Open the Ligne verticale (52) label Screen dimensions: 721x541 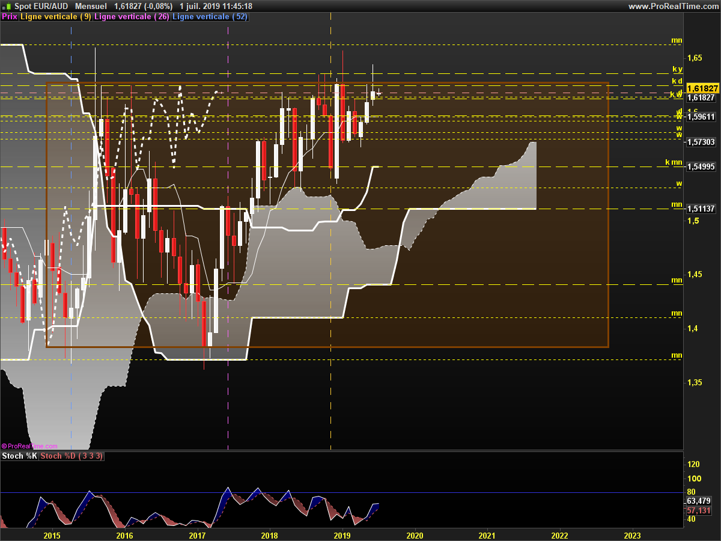pos(210,17)
